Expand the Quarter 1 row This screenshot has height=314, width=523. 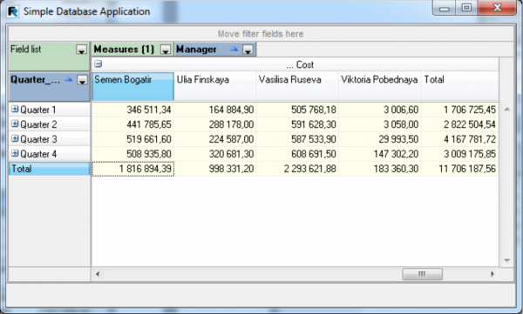pyautogui.click(x=15, y=109)
